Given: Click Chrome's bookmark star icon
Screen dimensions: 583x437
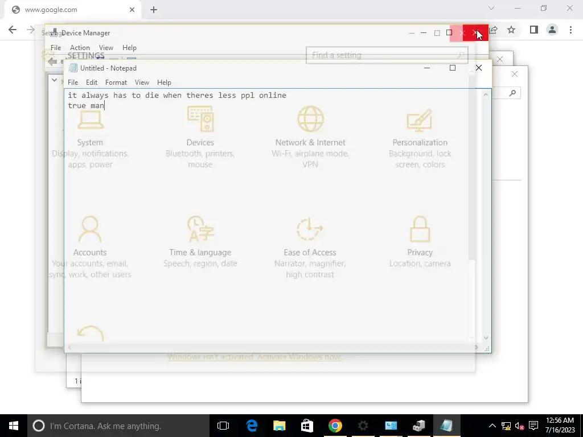Looking at the screenshot, I should pos(511,30).
